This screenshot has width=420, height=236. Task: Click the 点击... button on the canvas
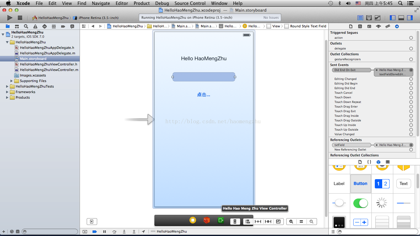pyautogui.click(x=204, y=95)
